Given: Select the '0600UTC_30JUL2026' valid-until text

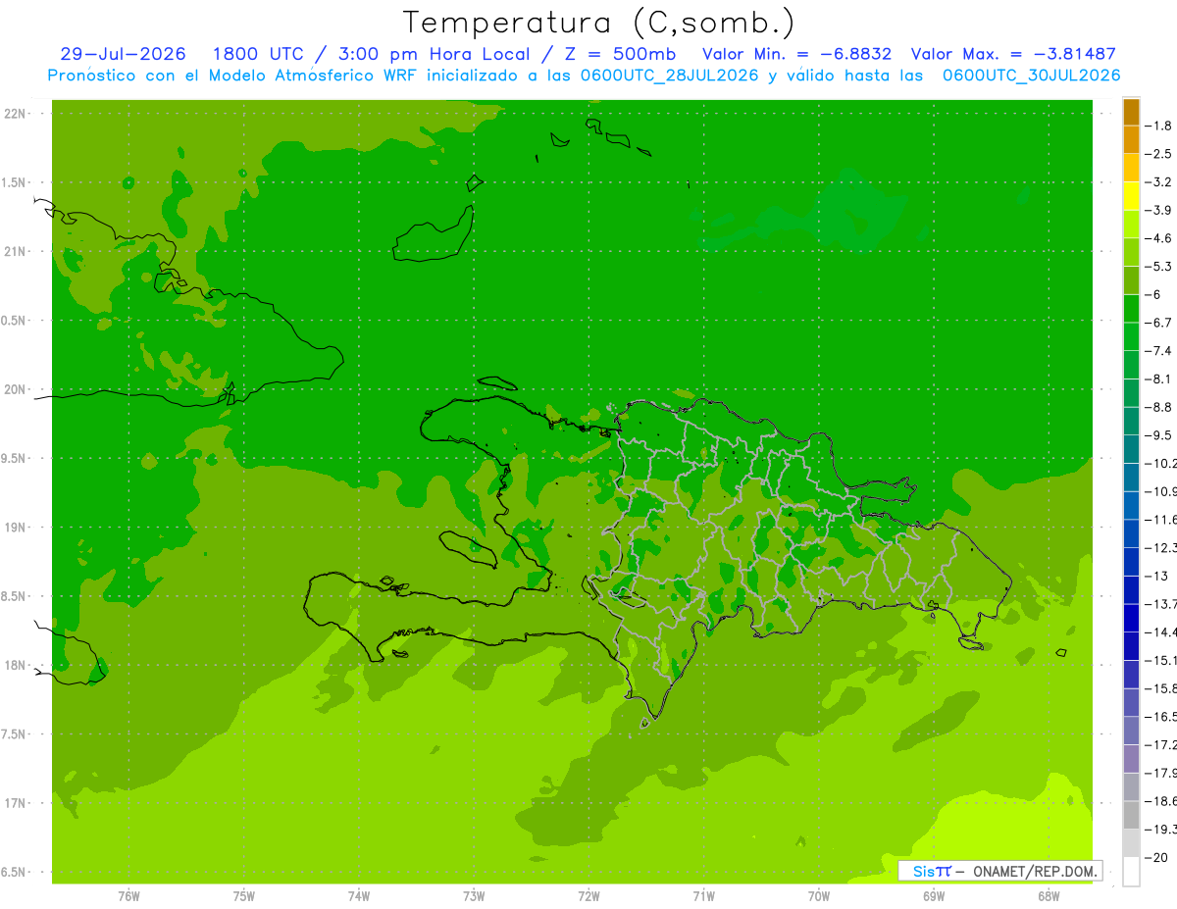Looking at the screenshot, I should click(x=1031, y=76).
